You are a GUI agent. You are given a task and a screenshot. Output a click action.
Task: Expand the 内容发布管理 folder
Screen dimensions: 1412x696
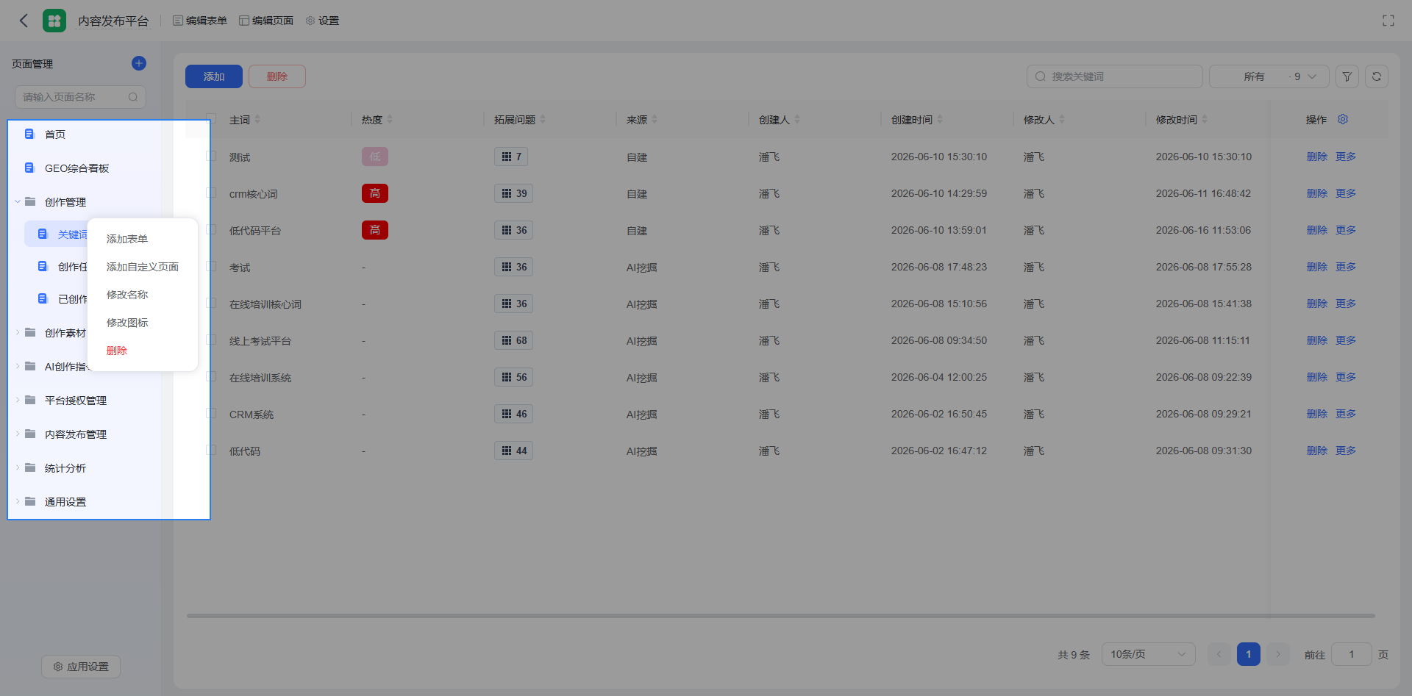point(18,434)
